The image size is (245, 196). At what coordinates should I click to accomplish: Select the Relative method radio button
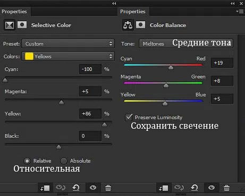[x=27, y=161]
